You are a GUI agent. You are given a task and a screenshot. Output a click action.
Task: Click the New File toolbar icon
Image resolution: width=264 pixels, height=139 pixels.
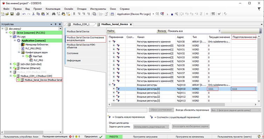[x=3, y=14]
